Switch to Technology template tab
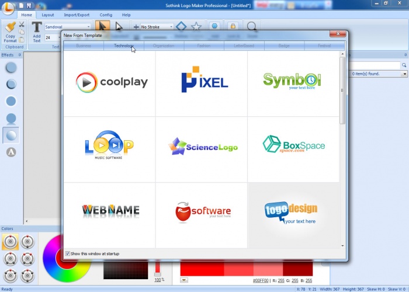Screen dimensions: 409x292 coord(124,46)
